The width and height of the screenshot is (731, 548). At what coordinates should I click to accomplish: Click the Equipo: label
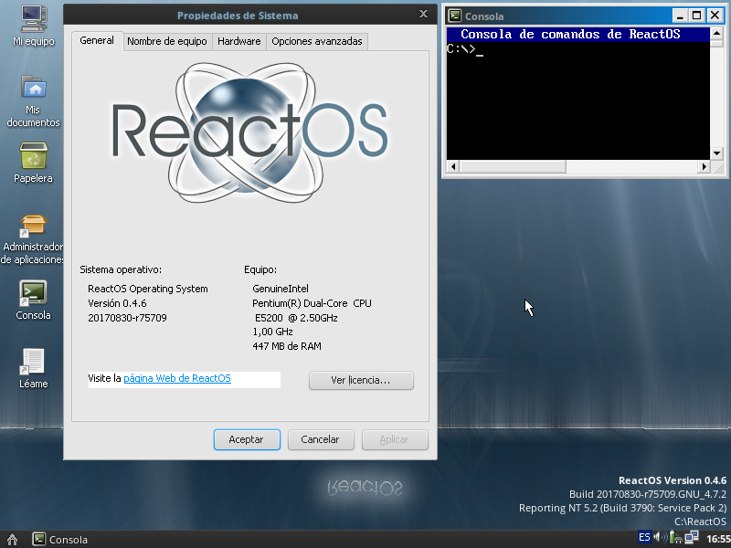pyautogui.click(x=260, y=269)
